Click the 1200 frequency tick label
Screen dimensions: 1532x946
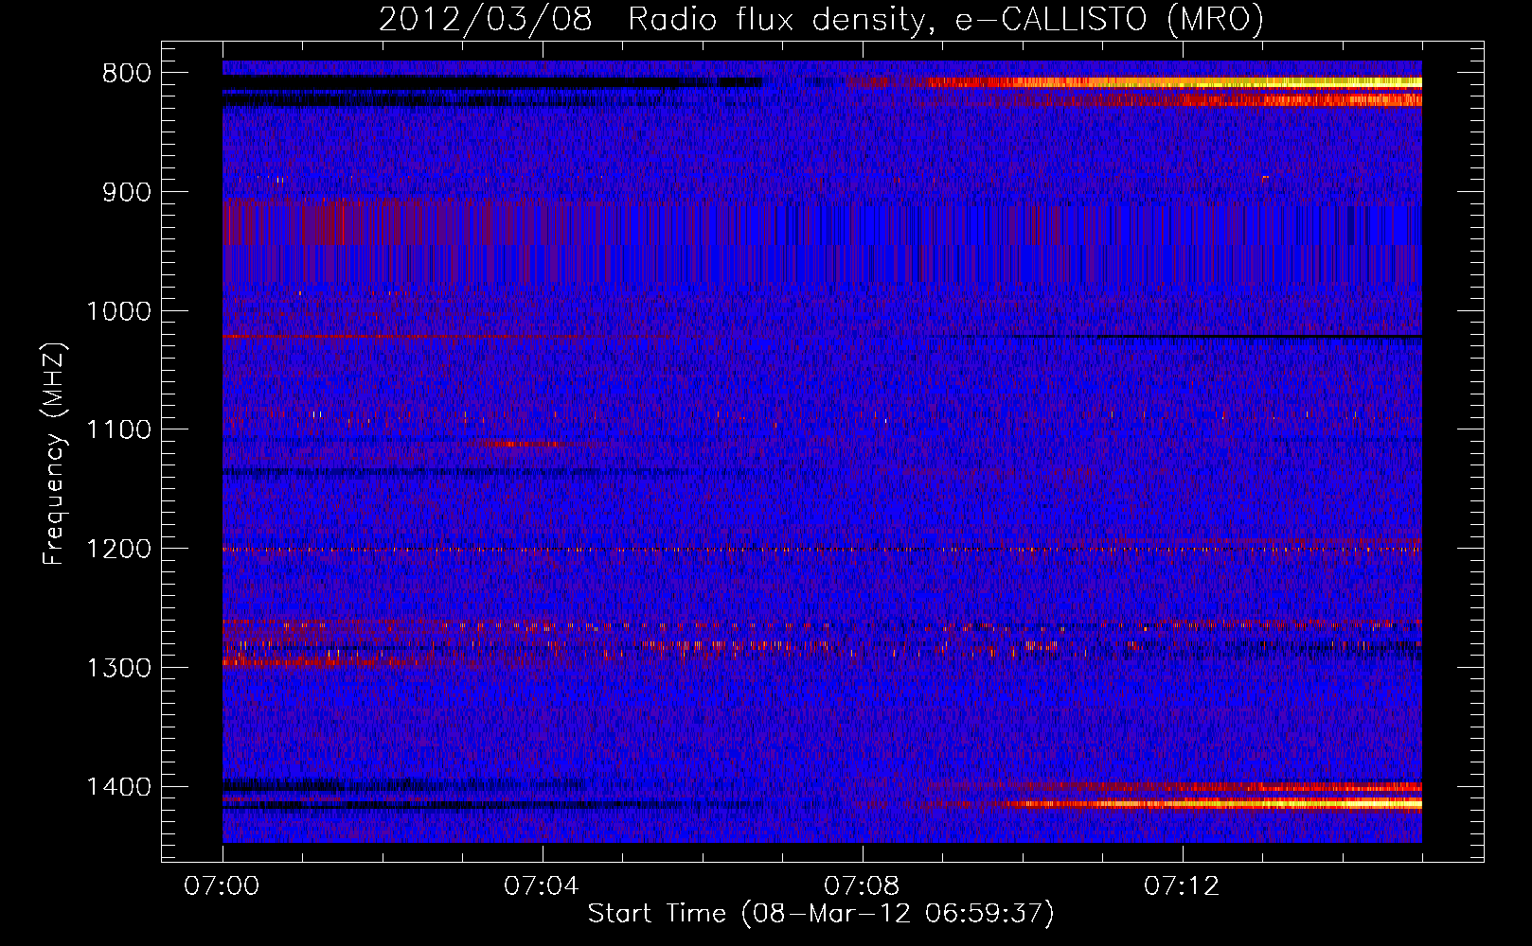click(119, 549)
